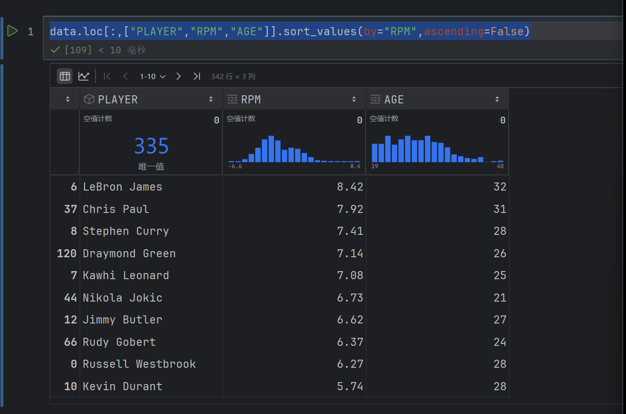The image size is (626, 414).
Task: Select the Chris Paul cell
Action: coord(151,209)
